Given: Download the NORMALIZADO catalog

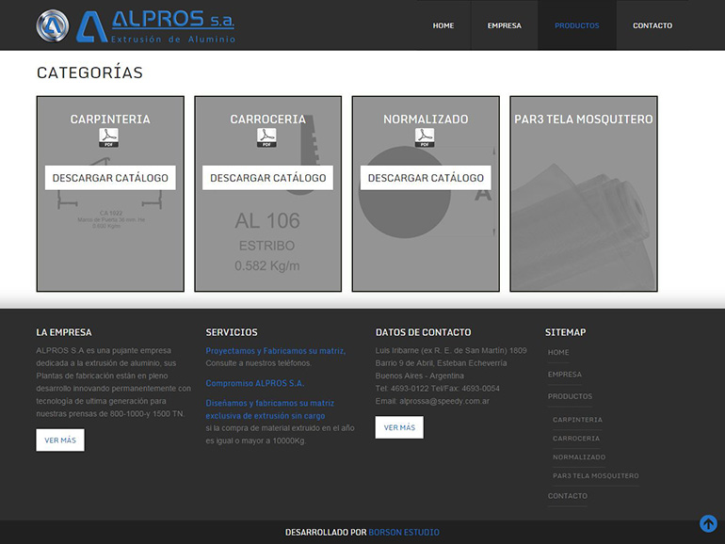Looking at the screenshot, I should click(426, 178).
